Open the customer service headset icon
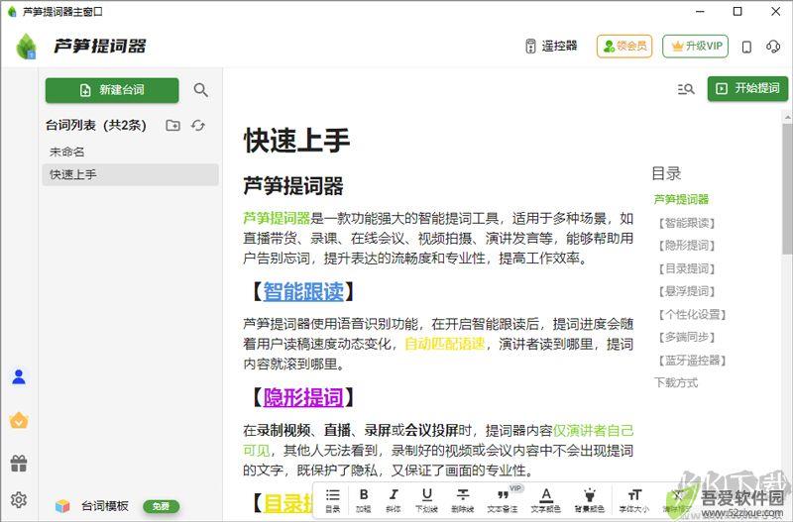This screenshot has width=793, height=522. point(773,47)
